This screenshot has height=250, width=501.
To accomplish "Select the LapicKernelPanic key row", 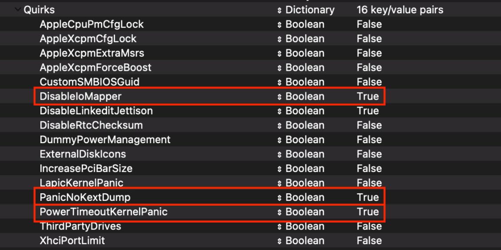I will pos(250,183).
